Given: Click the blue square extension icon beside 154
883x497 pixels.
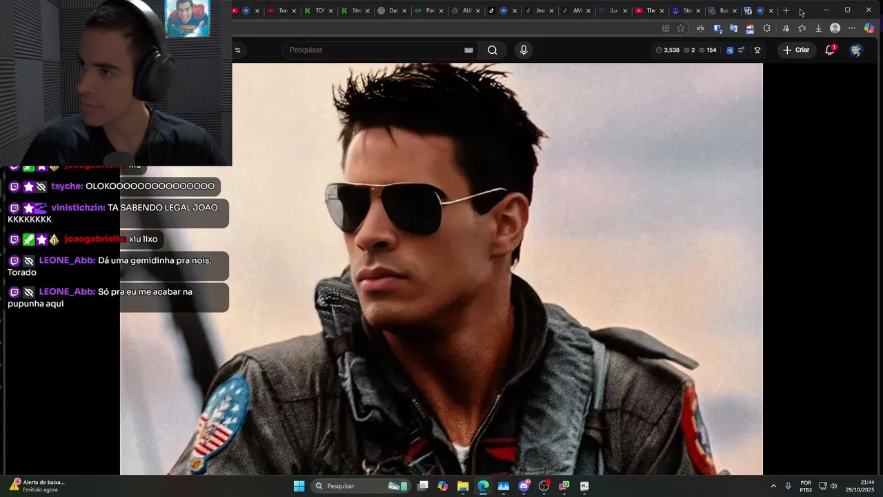Looking at the screenshot, I should [x=730, y=50].
